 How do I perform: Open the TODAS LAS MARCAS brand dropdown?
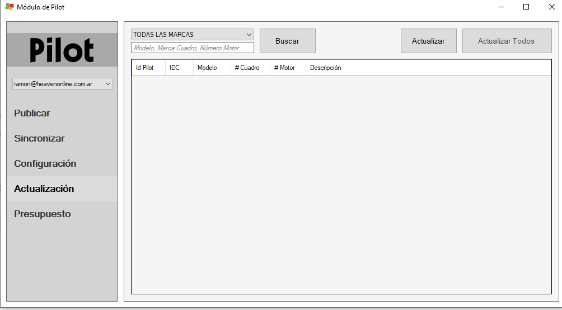pos(193,34)
